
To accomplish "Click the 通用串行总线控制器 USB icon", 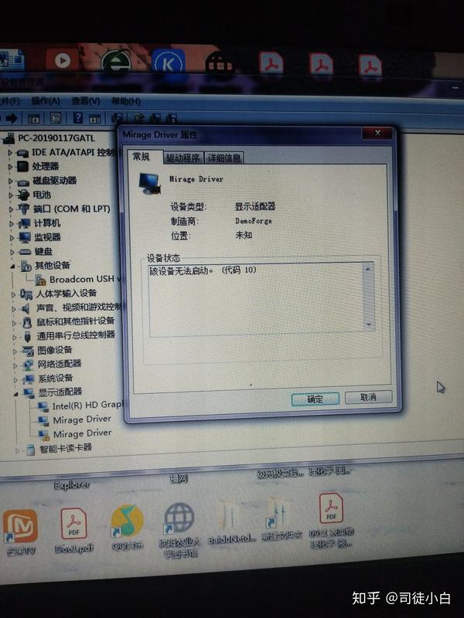I will [x=27, y=336].
